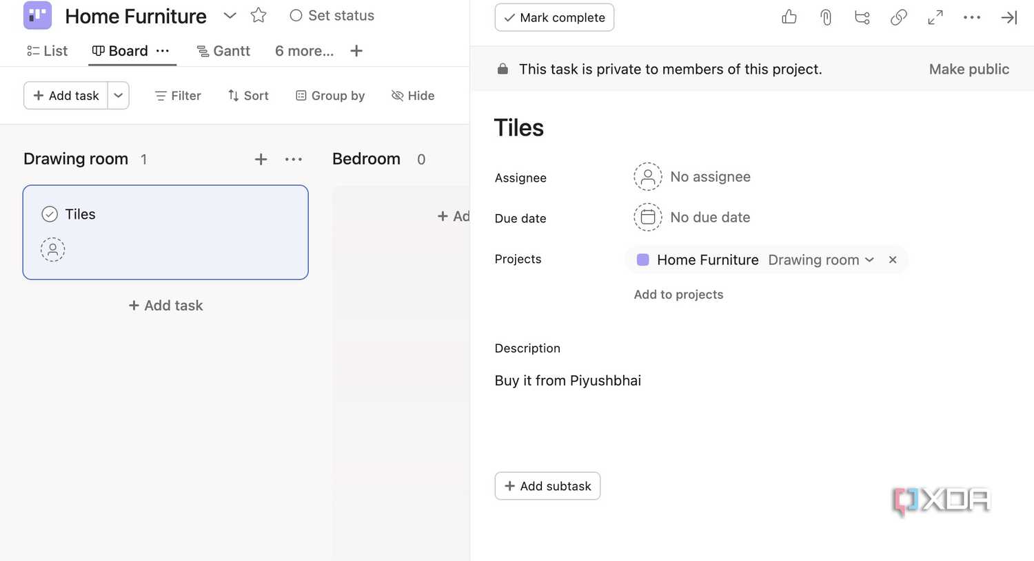Click the Drawing room column header

coord(76,159)
